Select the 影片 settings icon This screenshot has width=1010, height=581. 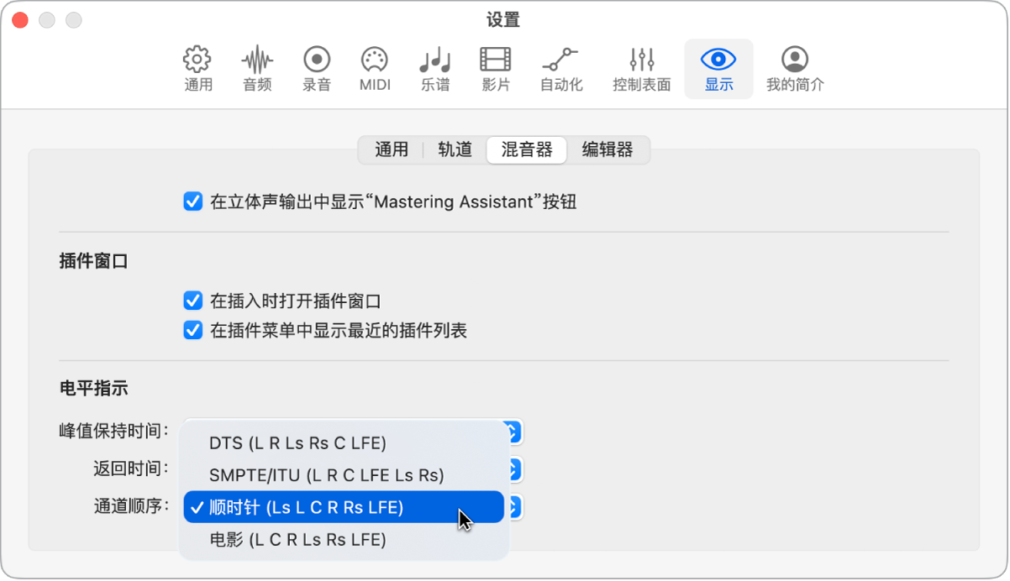coord(496,67)
